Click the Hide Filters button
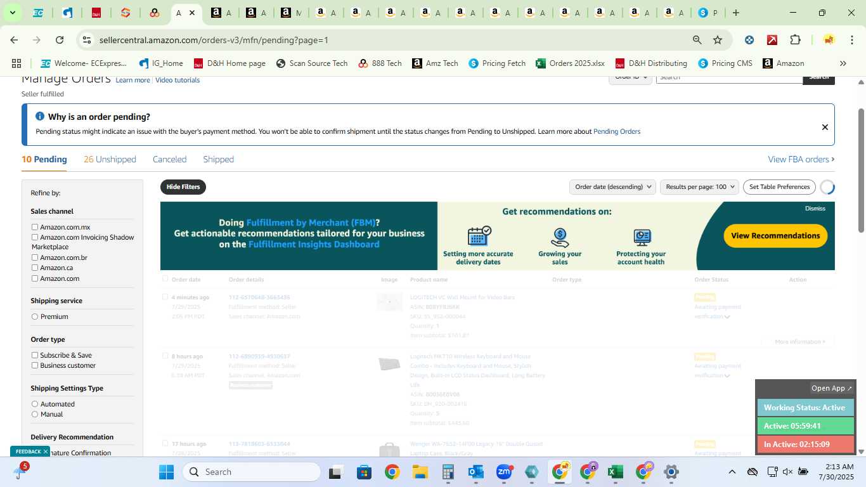The image size is (866, 487). 183,187
